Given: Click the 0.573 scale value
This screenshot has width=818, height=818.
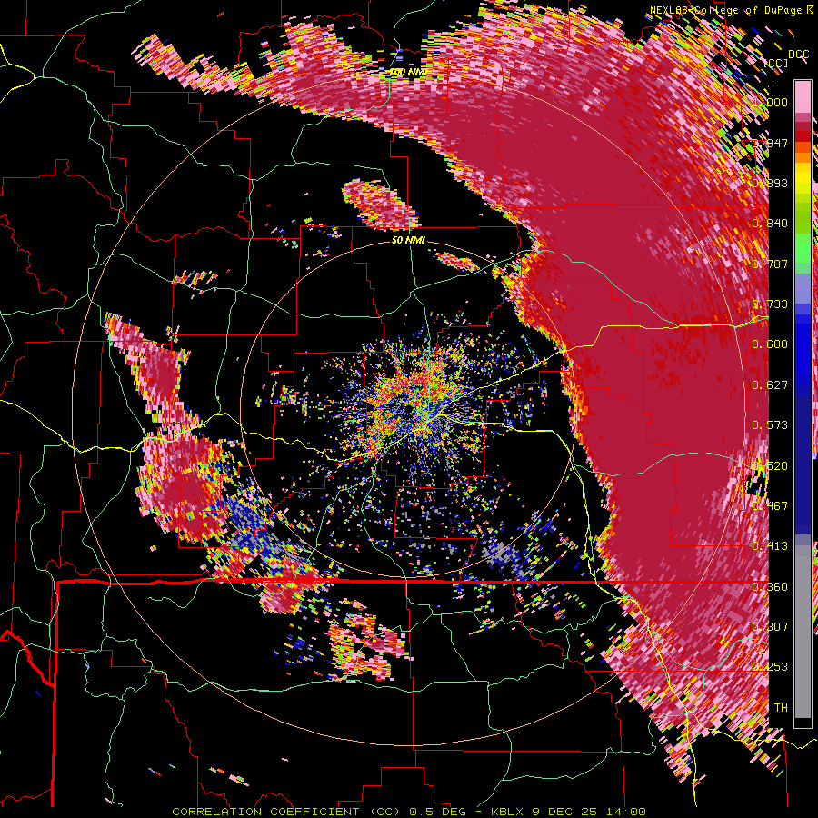Looking at the screenshot, I should click(x=770, y=425).
